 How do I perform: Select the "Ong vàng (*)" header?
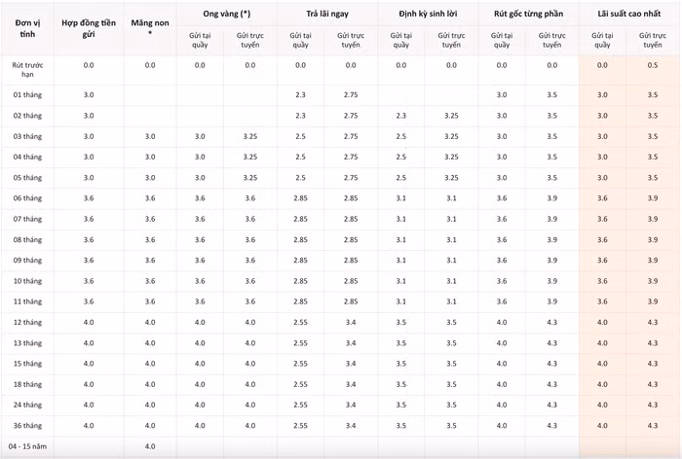pos(225,14)
